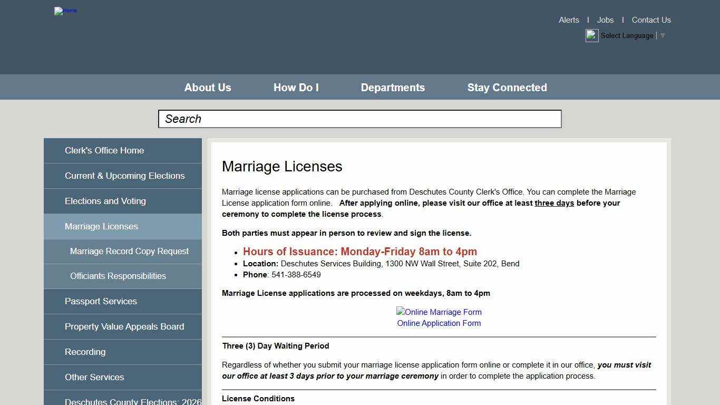Screen dimensions: 720x405
Task: Open Current & Upcoming Elections page
Action: point(124,176)
